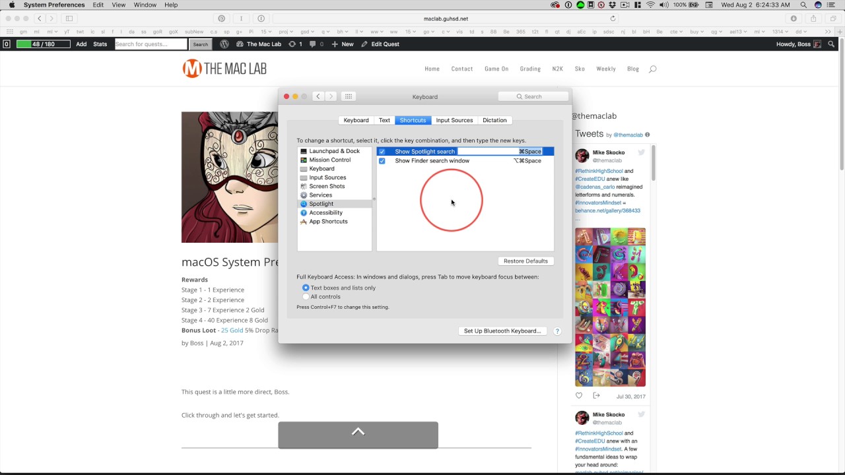Click 25 Gold bonus loot link
The height and width of the screenshot is (475, 845).
pyautogui.click(x=232, y=330)
